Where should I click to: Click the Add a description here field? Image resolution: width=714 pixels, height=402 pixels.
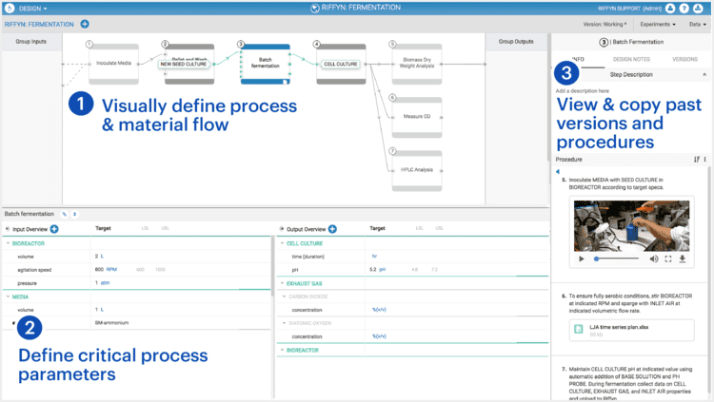coord(582,91)
